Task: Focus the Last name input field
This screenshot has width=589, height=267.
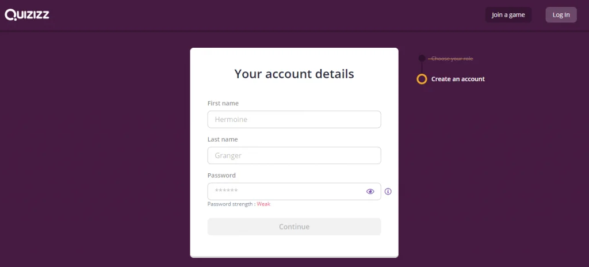Action: (x=294, y=155)
